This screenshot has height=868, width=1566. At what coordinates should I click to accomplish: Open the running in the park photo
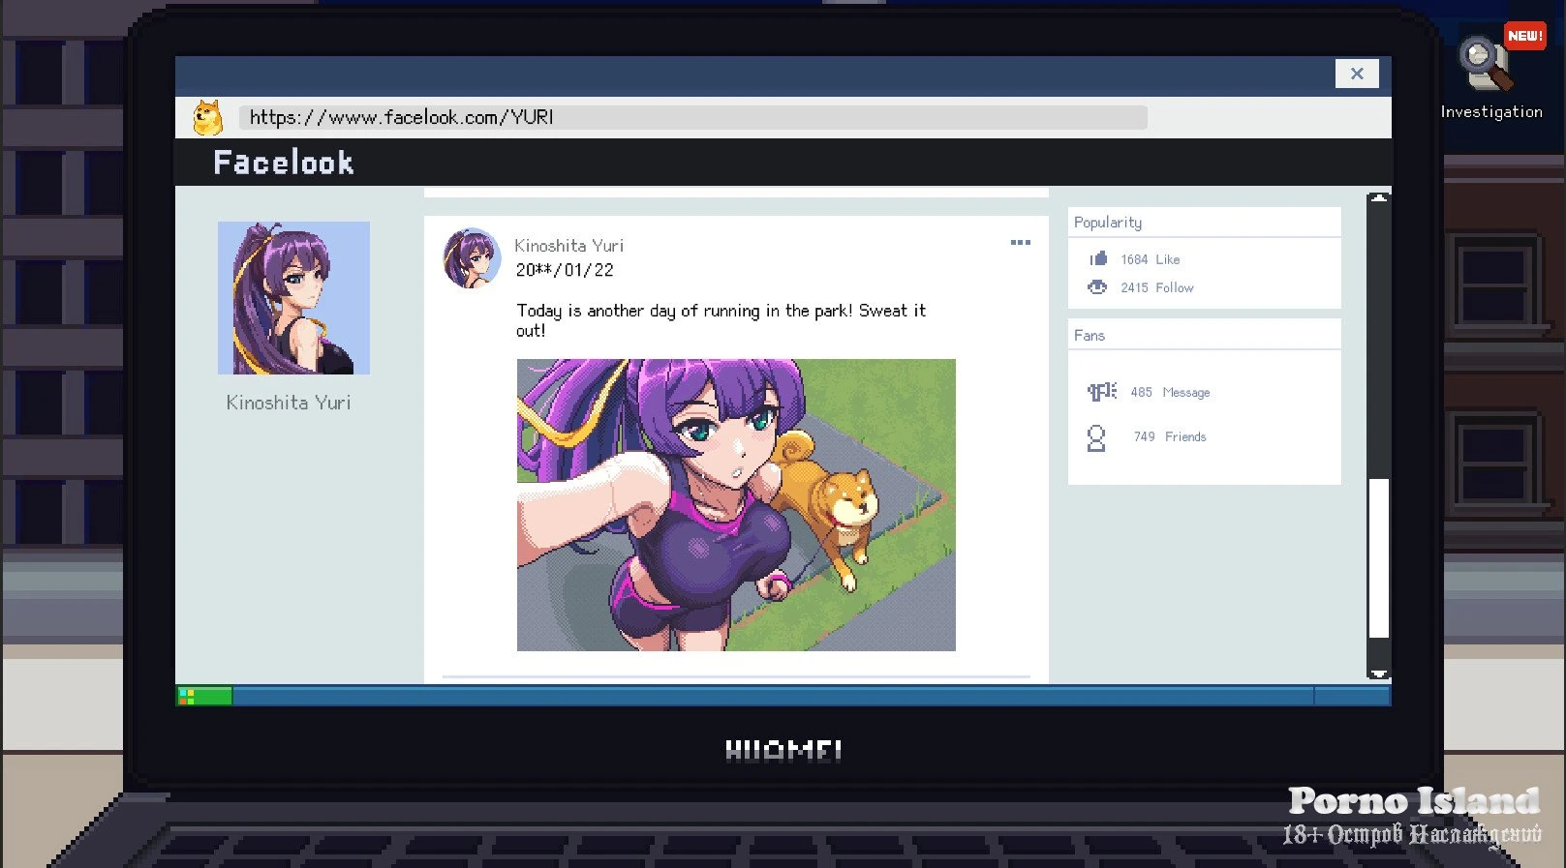click(736, 504)
